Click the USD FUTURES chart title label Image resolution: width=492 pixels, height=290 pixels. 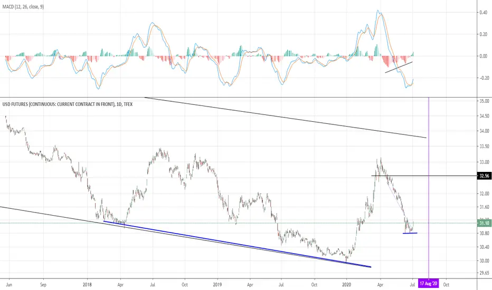pyautogui.click(x=68, y=104)
